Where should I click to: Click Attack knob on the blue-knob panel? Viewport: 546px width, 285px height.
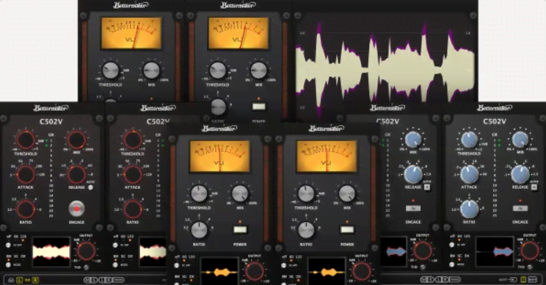pyautogui.click(x=469, y=174)
